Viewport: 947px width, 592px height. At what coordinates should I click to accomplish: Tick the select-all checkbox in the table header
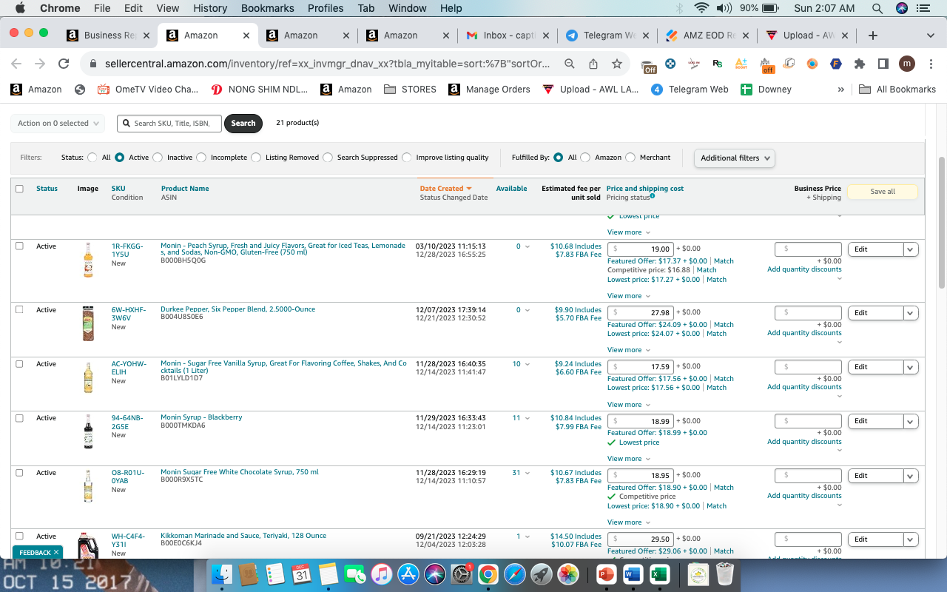coord(19,189)
